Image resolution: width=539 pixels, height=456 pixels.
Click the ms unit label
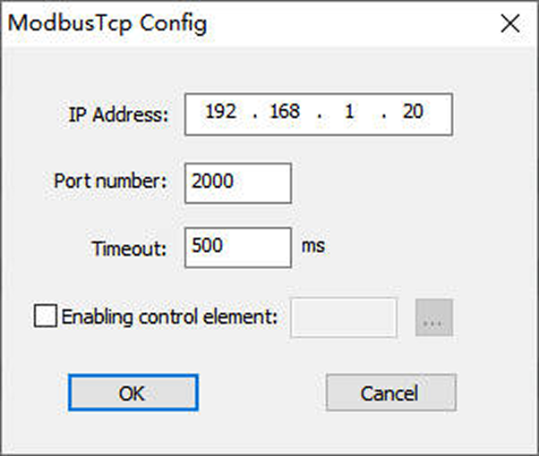[312, 246]
